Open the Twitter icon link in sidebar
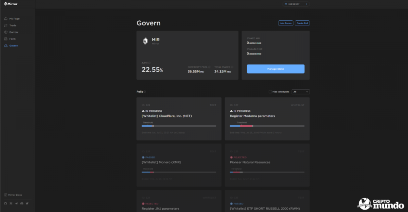Image resolution: width=408 pixels, height=212 pixels. [27, 204]
